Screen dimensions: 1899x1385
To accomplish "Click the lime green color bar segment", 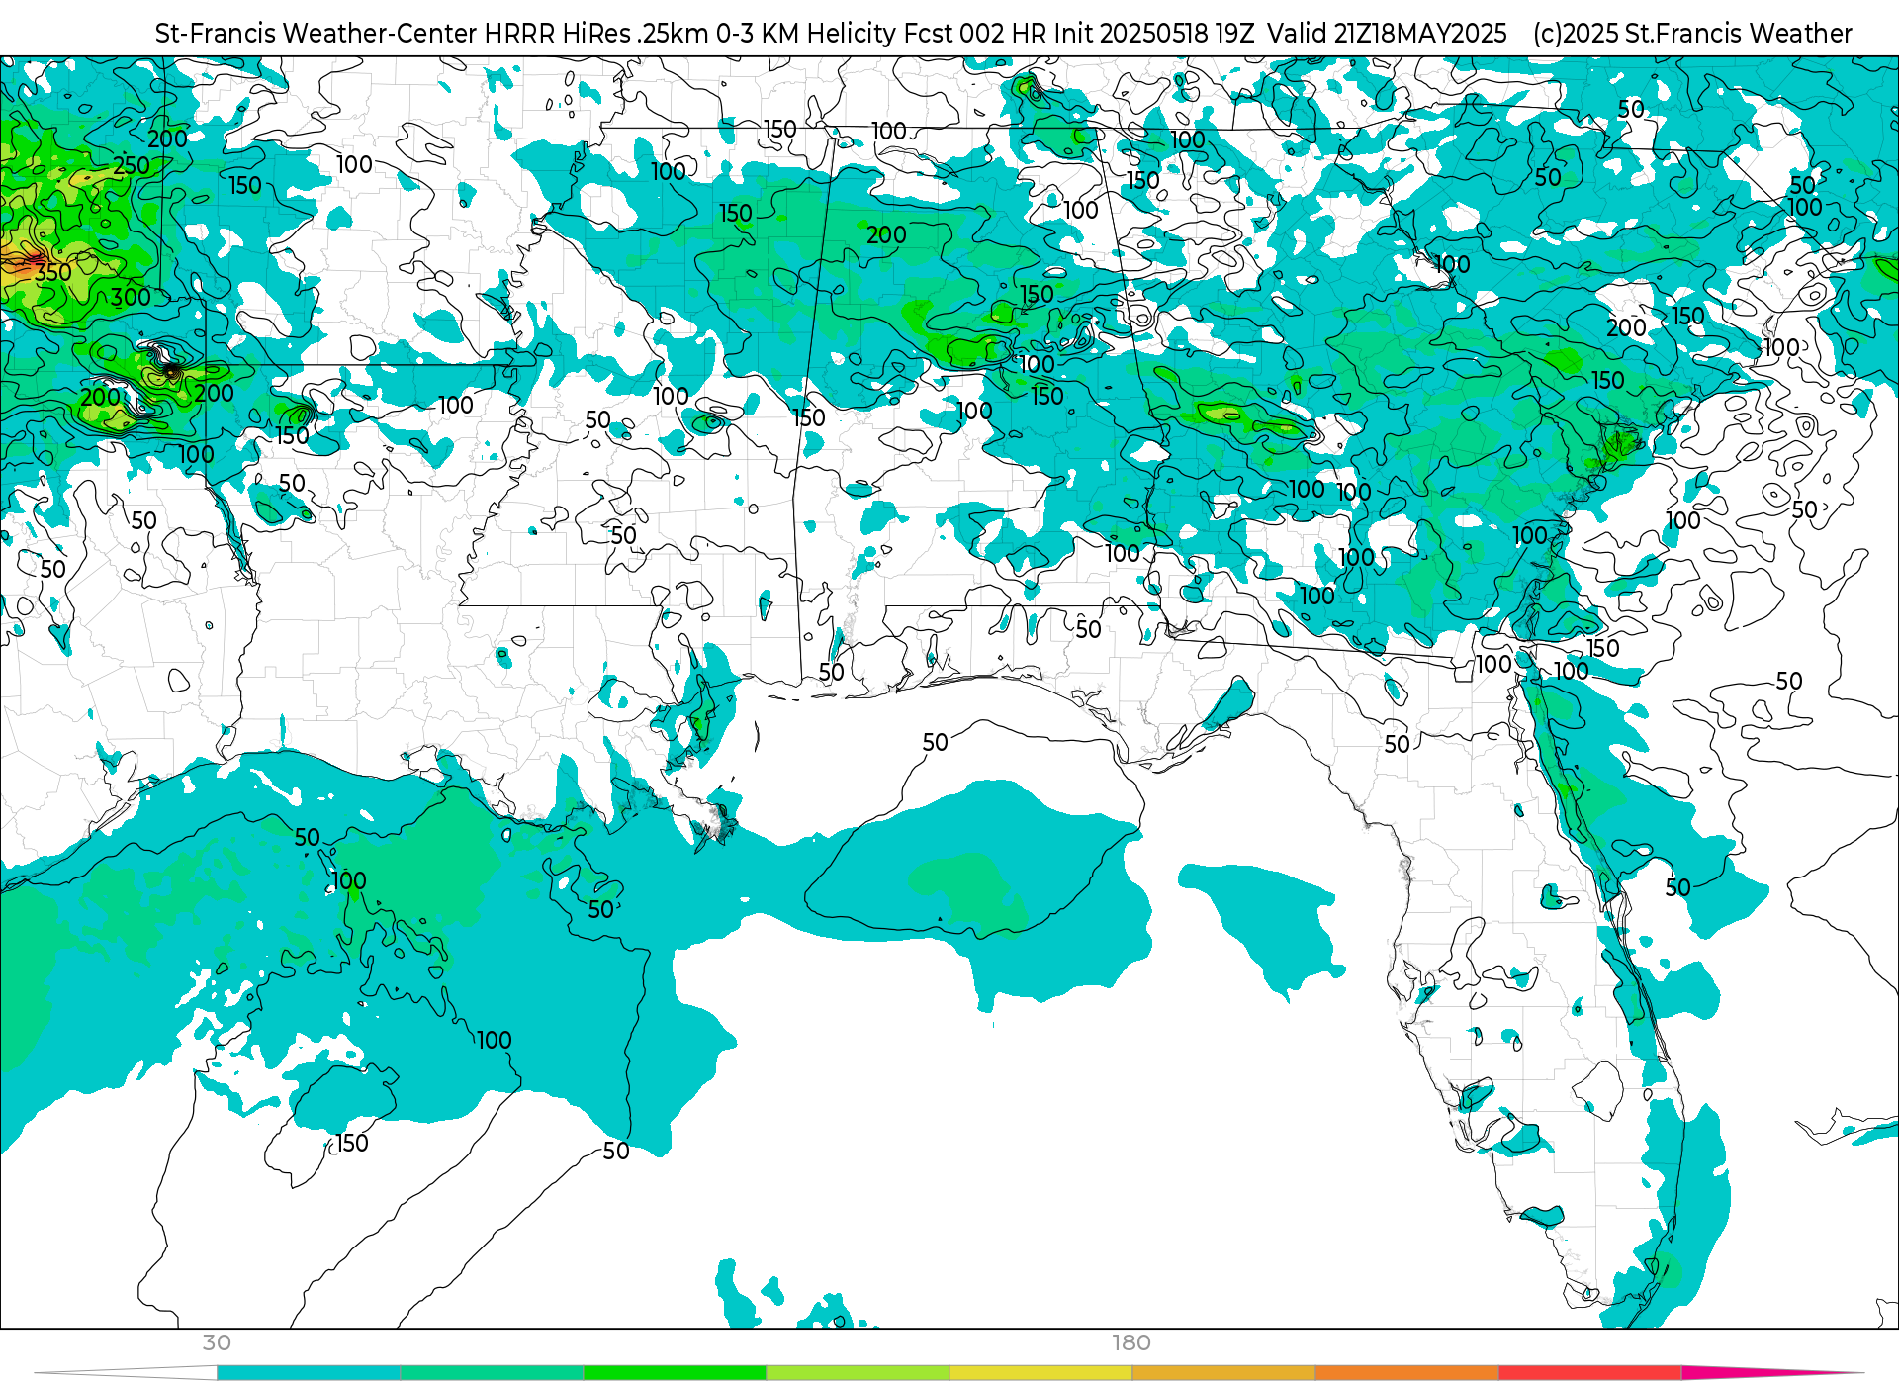I will [x=858, y=1373].
